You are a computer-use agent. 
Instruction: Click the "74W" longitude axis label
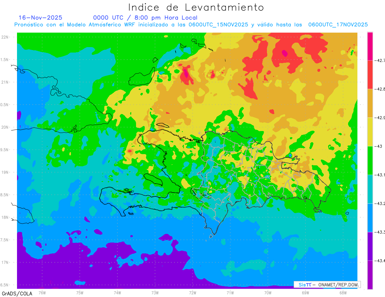coord(117,293)
